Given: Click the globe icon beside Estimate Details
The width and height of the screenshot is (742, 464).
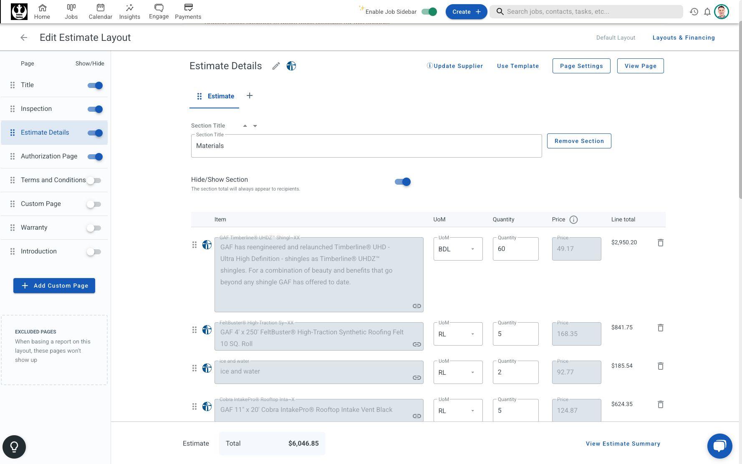Looking at the screenshot, I should 291,66.
